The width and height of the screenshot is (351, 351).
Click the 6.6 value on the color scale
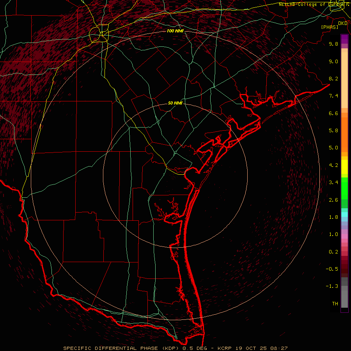pos(333,113)
